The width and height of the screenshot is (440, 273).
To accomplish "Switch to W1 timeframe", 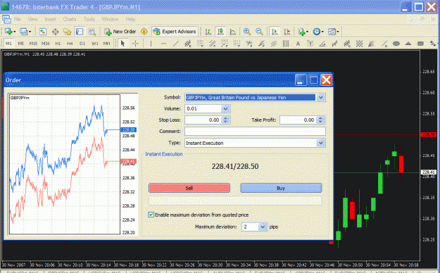I will [95, 44].
